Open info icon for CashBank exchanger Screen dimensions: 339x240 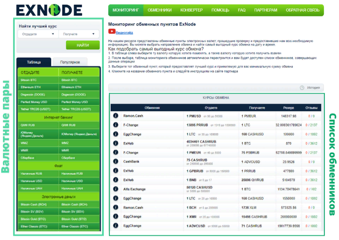point(115,162)
